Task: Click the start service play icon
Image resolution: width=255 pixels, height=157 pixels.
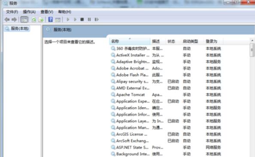Action: [x=68, y=19]
